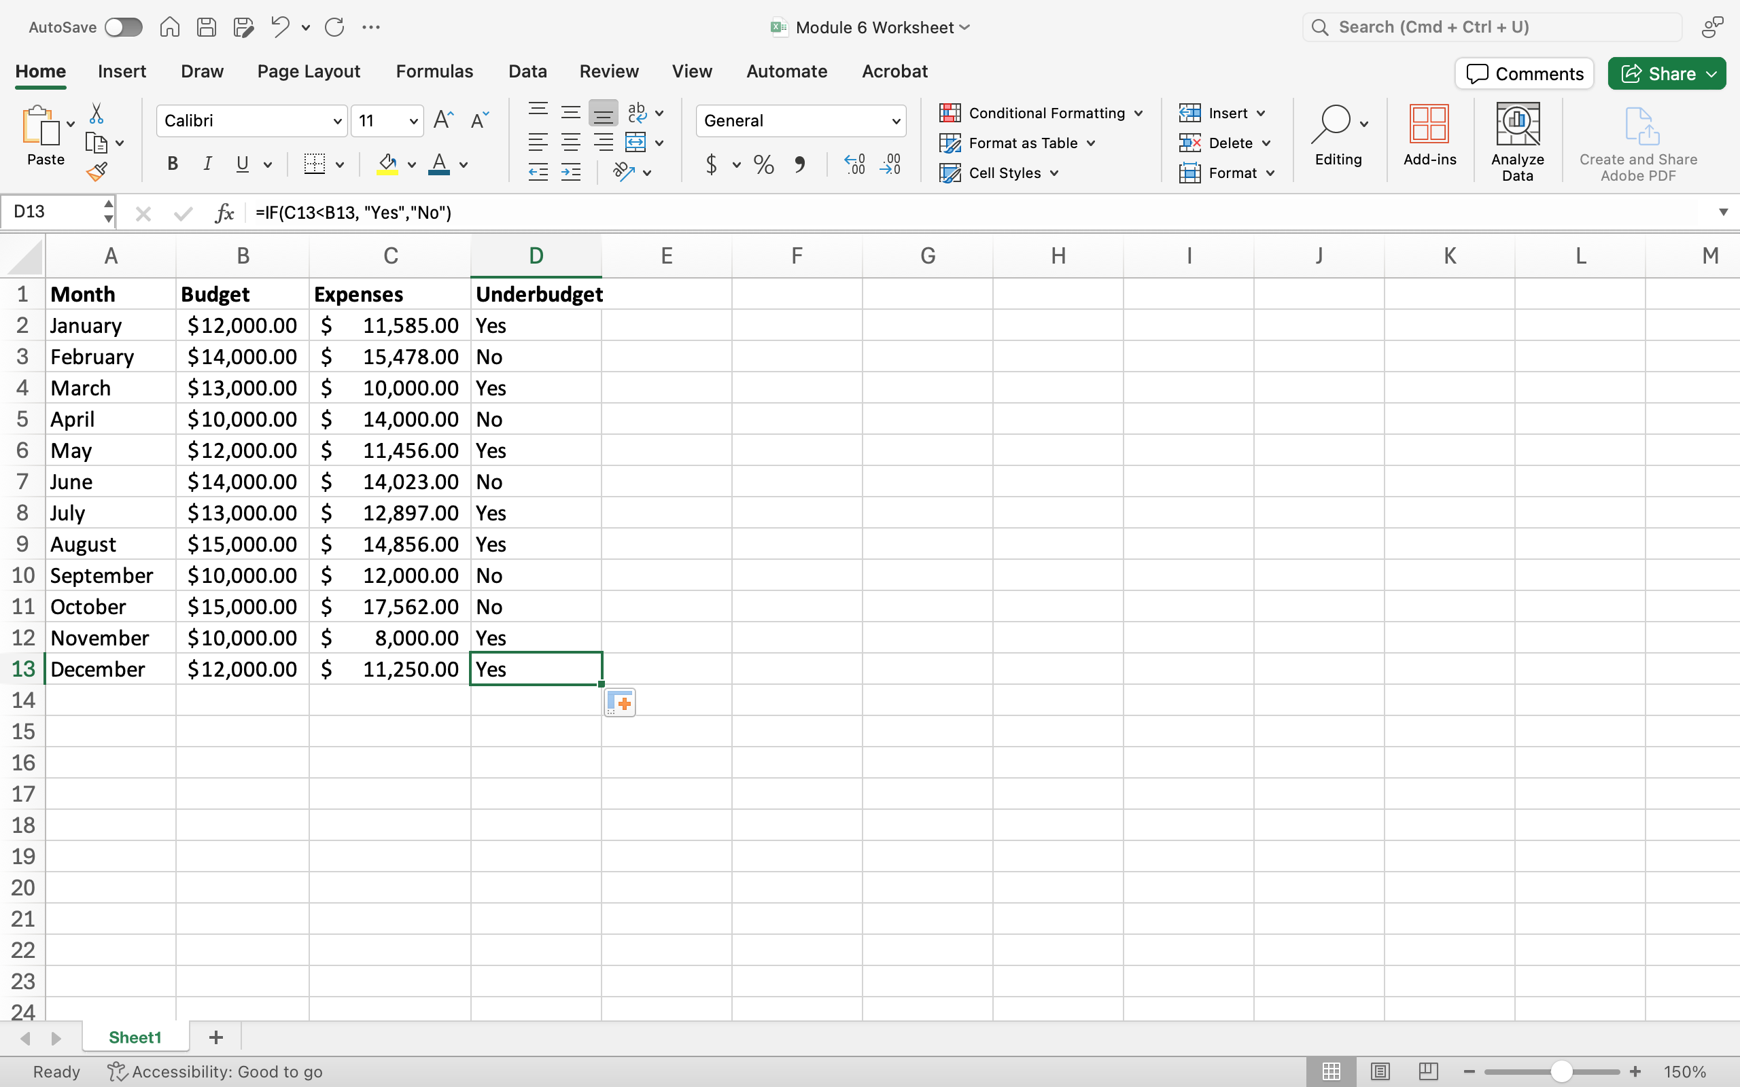This screenshot has width=1740, height=1087.
Task: Add a new sheet with plus button
Action: pos(215,1037)
